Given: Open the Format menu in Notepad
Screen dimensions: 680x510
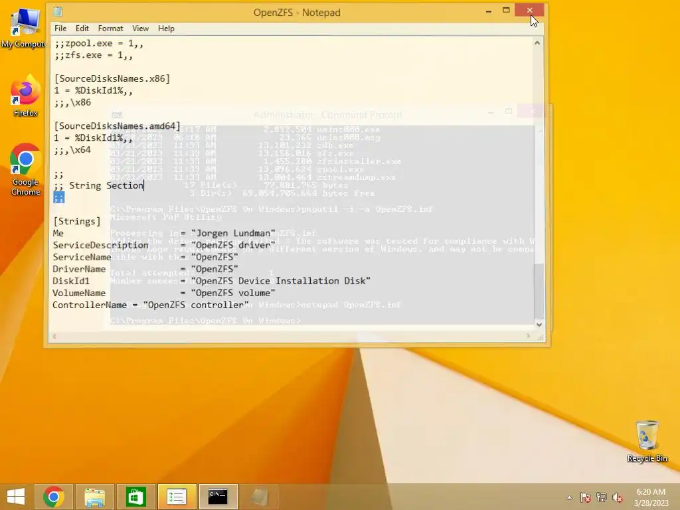Looking at the screenshot, I should [110, 28].
